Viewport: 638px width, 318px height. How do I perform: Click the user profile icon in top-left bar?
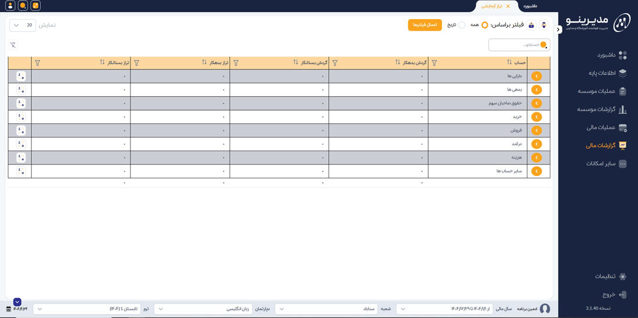pyautogui.click(x=10, y=6)
